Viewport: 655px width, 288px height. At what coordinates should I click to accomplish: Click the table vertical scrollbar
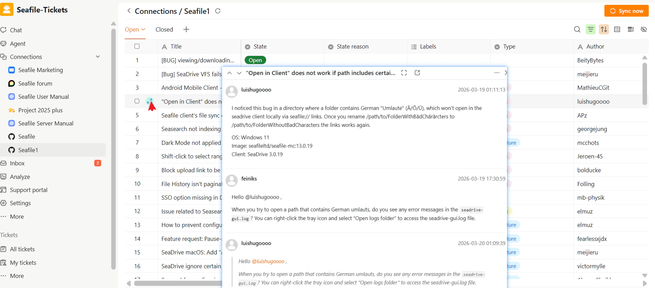coord(645,84)
